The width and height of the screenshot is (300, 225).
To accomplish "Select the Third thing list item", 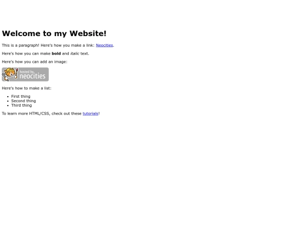I will click(x=22, y=106).
